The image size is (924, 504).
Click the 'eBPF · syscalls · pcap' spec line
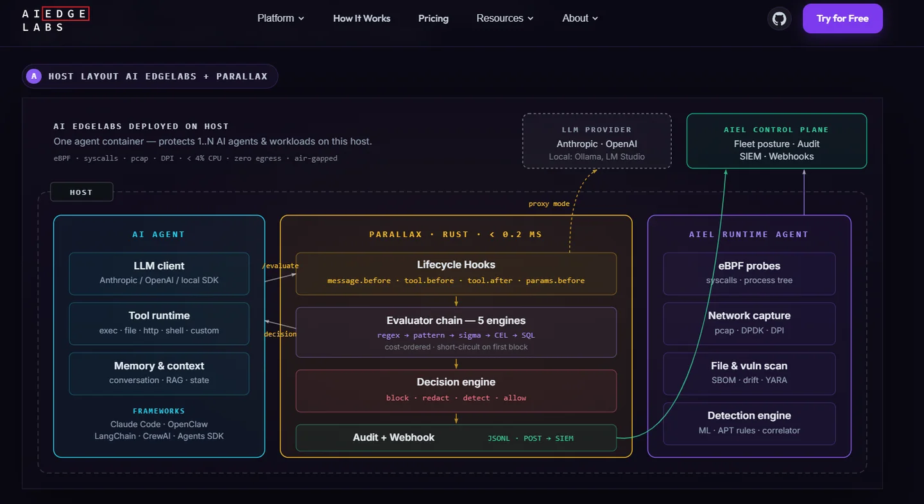pos(195,158)
